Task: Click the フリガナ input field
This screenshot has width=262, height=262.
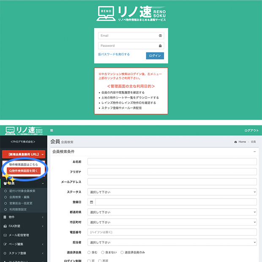Action: click(x=172, y=172)
